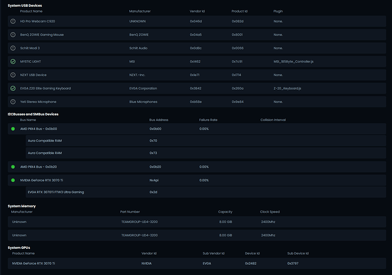The image size is (392, 275).
Task: Click warning icon beside HD Pro Webcam C920
Action: pos(13,21)
